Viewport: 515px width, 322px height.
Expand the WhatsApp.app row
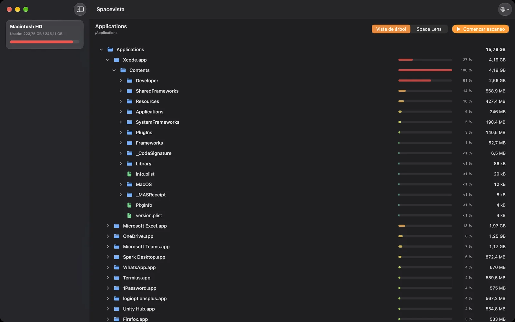point(108,267)
